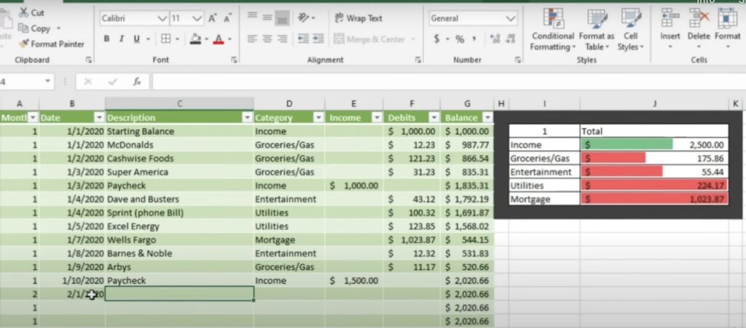This screenshot has width=746, height=328.
Task: Toggle Wrap Text
Action: coord(358,18)
